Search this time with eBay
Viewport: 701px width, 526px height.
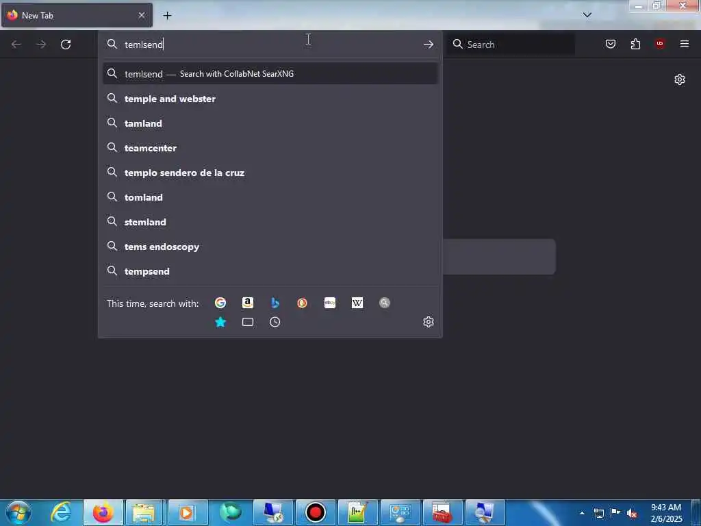330,303
